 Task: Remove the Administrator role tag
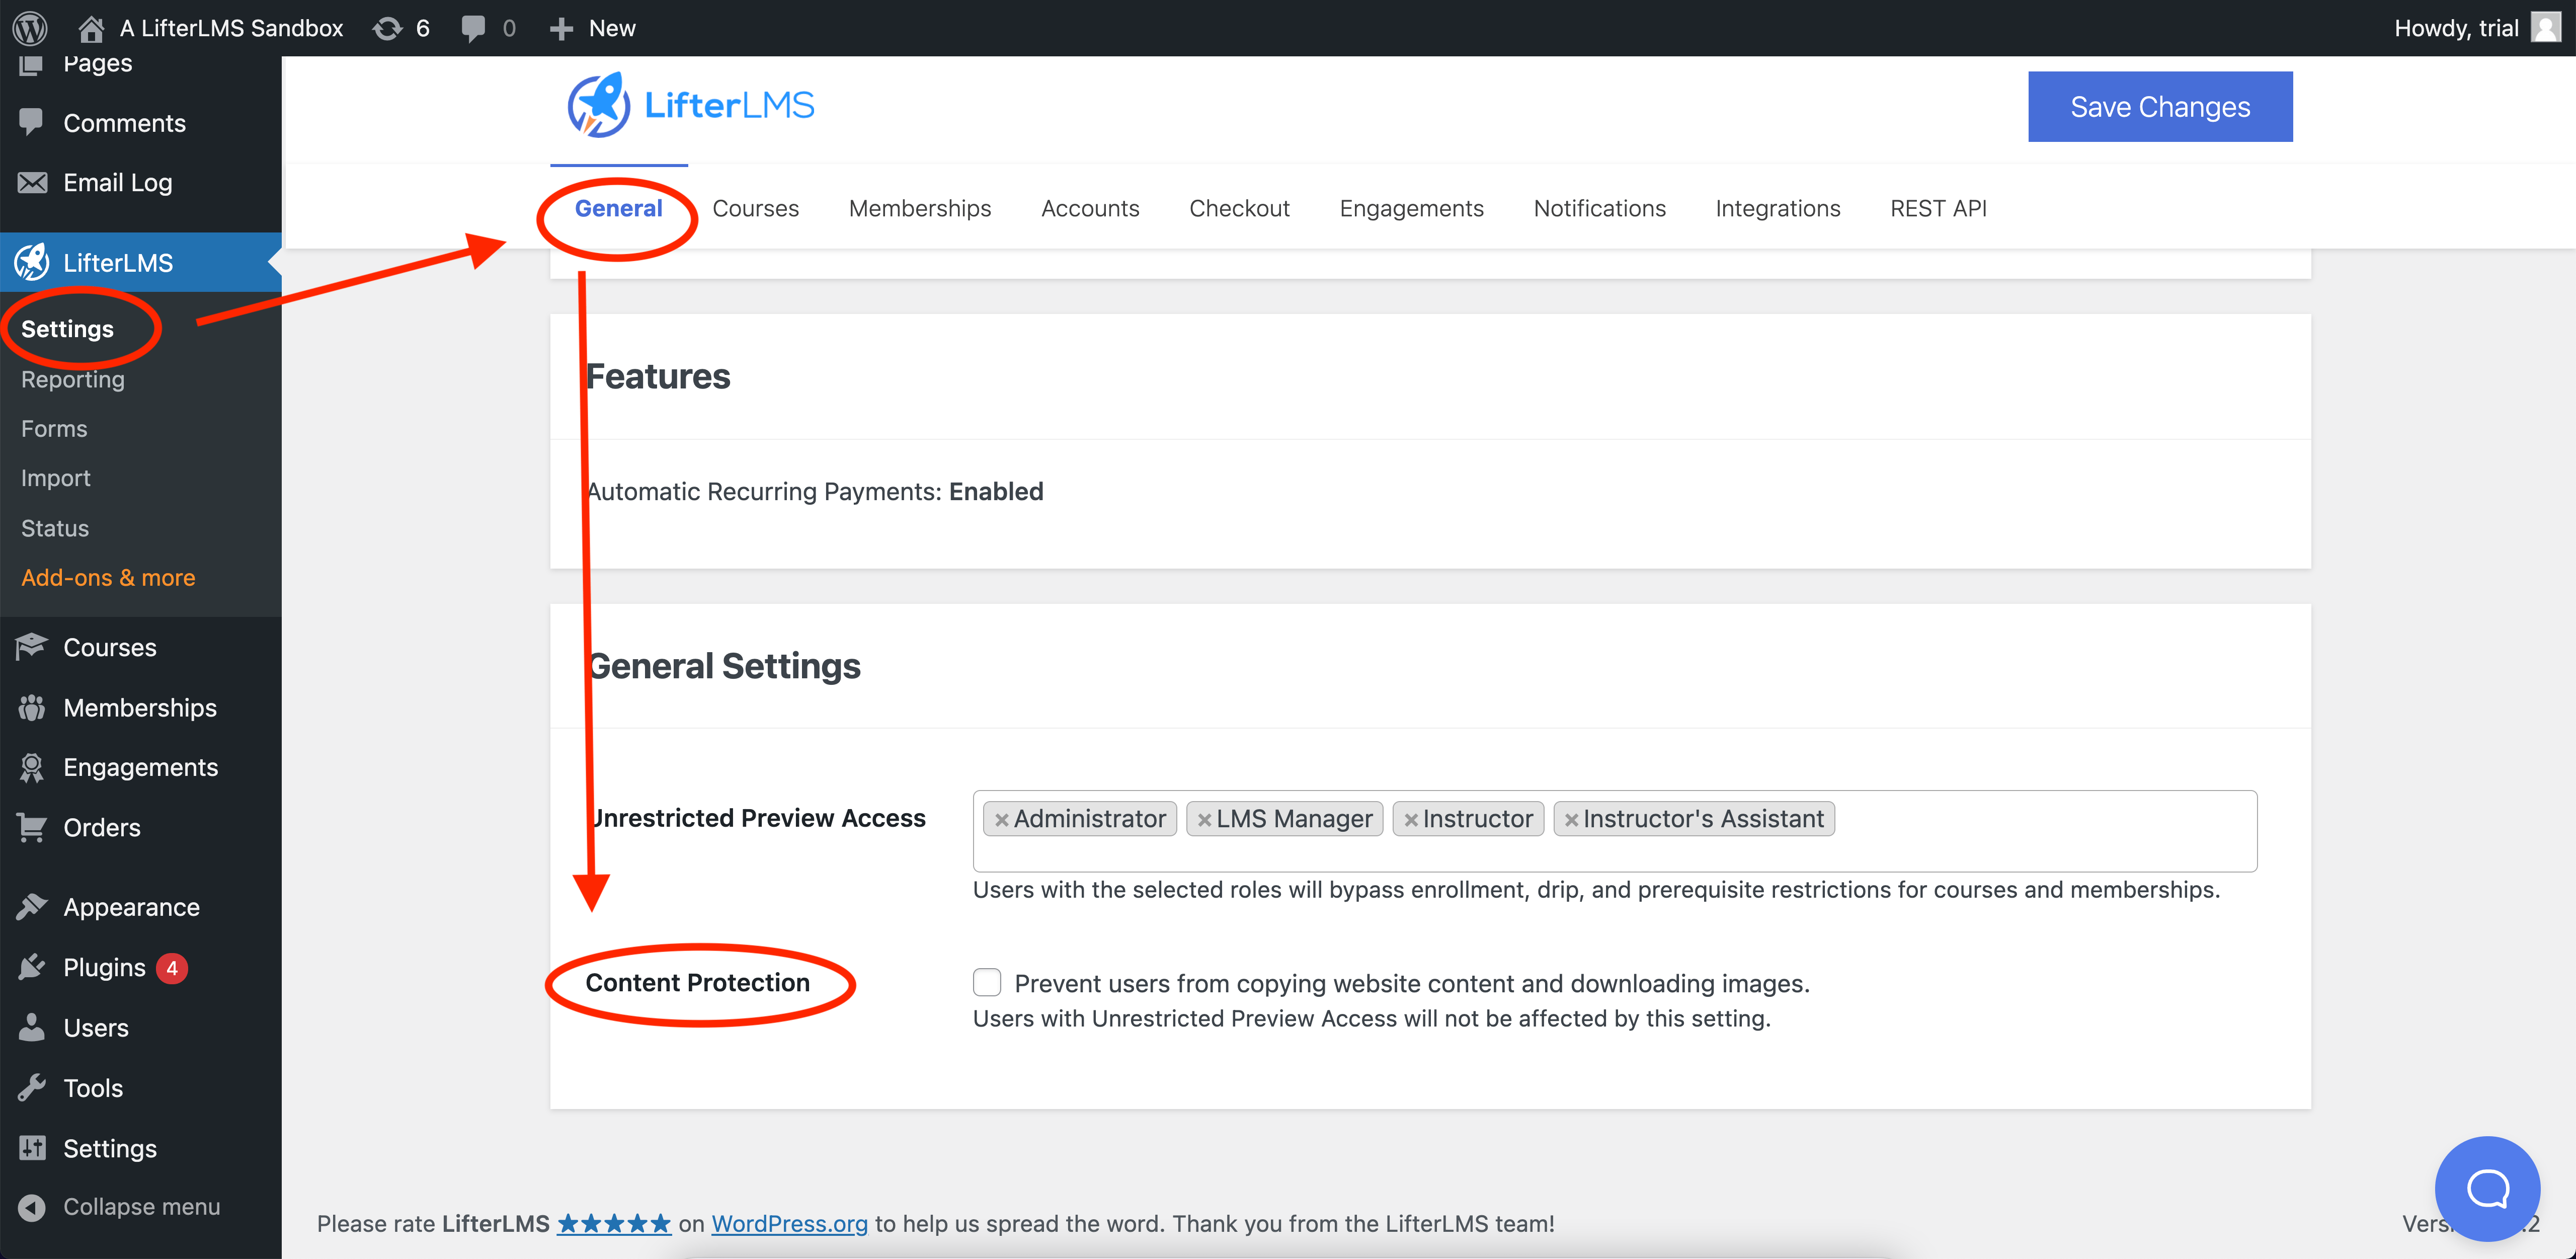[x=1001, y=819]
